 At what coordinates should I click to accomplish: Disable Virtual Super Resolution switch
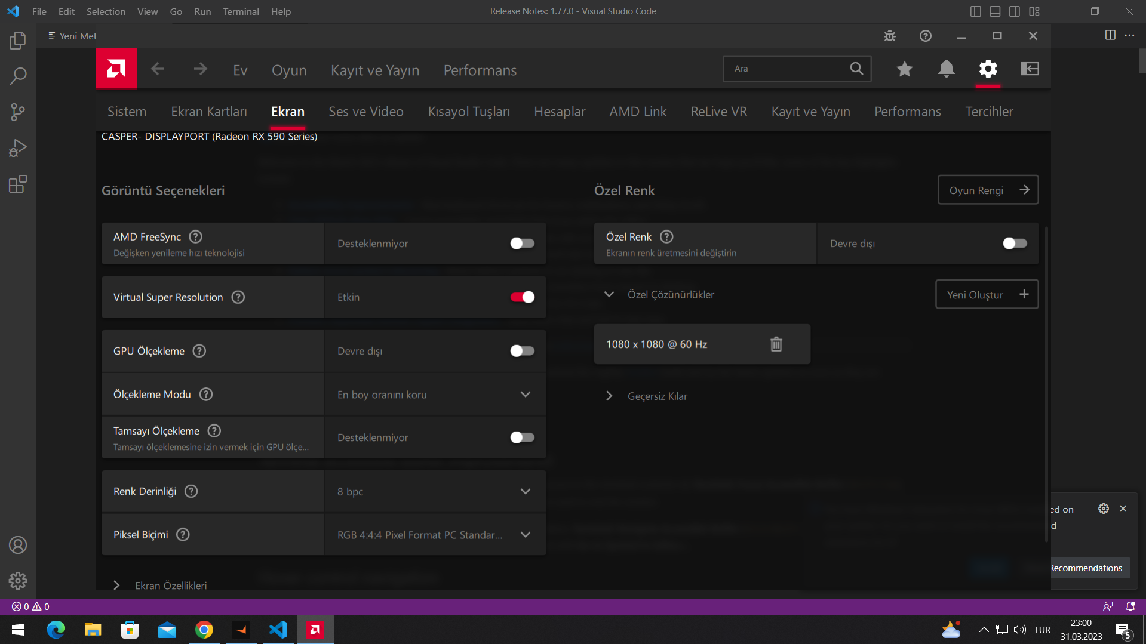(x=523, y=297)
